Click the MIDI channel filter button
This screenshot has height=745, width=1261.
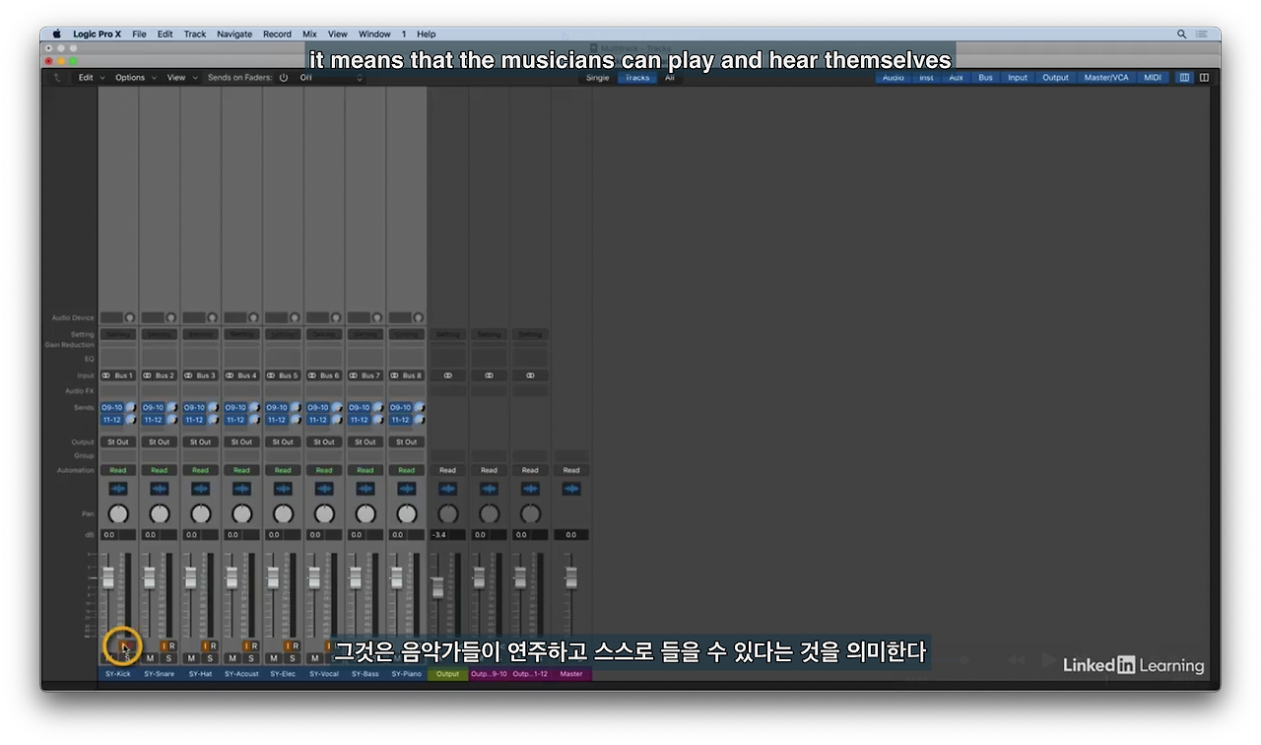1153,78
